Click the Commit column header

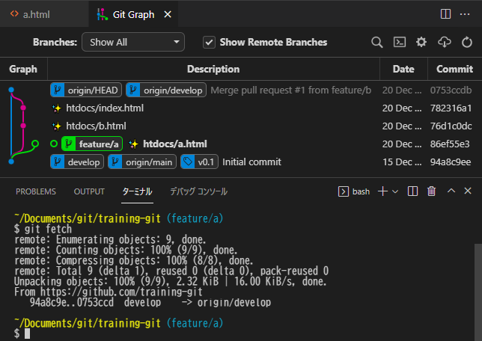pyautogui.click(x=454, y=69)
